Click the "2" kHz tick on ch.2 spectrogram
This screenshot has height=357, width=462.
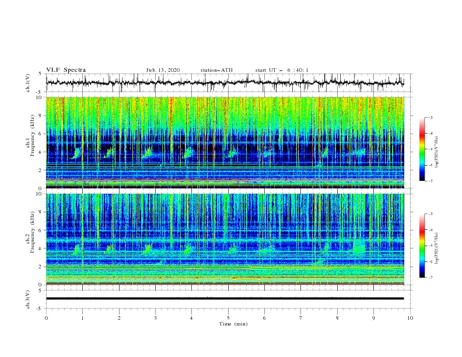pos(40,267)
